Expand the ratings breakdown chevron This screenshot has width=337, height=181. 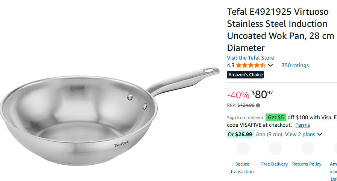pos(270,66)
